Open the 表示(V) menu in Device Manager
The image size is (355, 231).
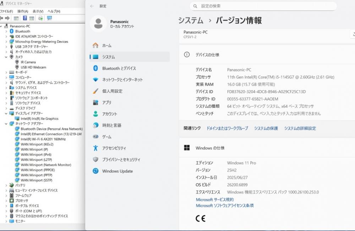(38, 11)
